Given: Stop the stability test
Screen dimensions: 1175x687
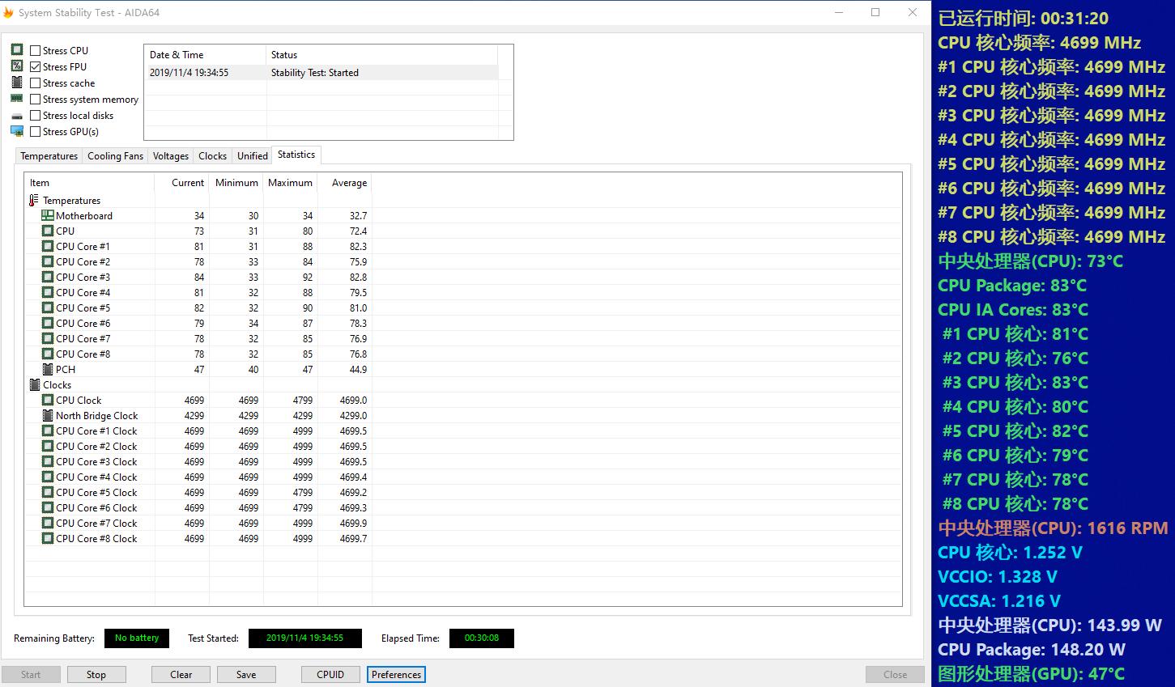Looking at the screenshot, I should click(96, 674).
